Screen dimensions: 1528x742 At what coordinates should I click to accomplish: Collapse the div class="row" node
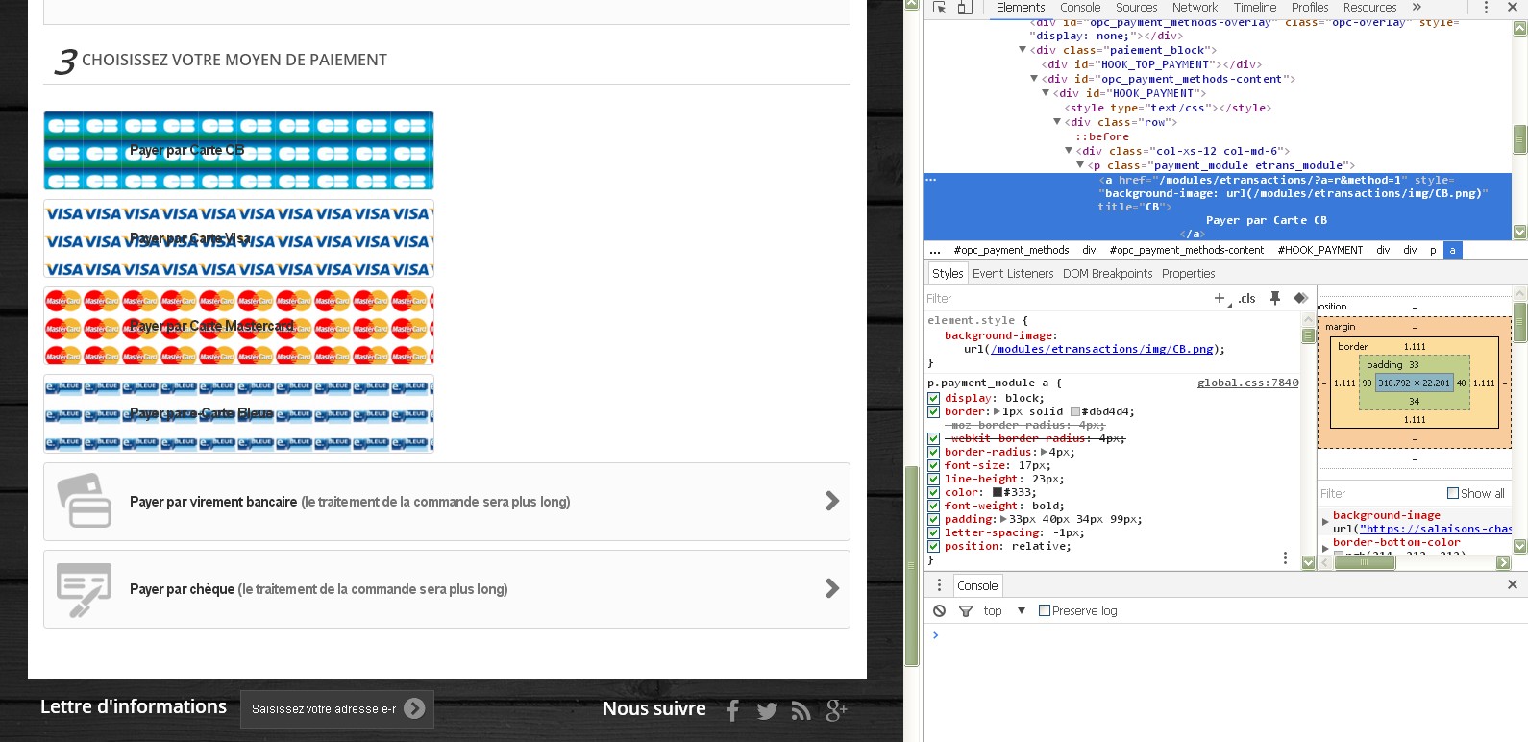click(1057, 122)
